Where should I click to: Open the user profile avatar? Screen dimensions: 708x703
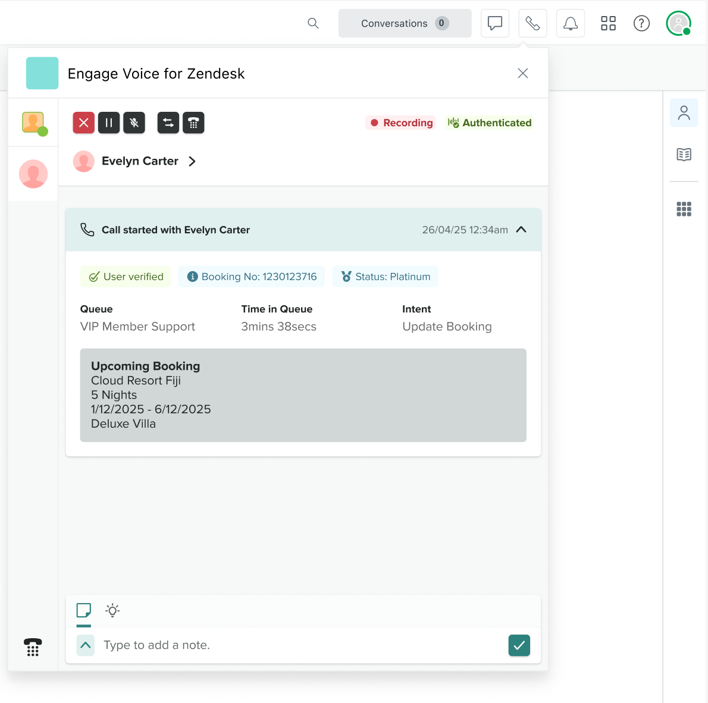click(678, 23)
